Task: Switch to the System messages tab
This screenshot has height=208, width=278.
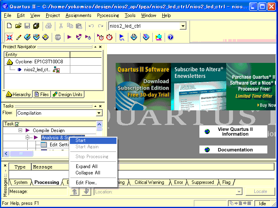Action: pos(21,182)
